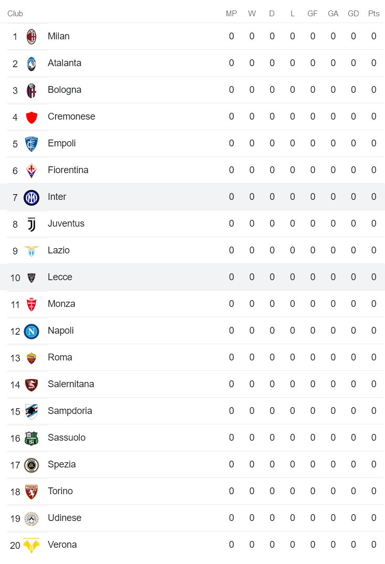The image size is (385, 564).
Task: Click the Fiorentina club logo
Action: coord(31,171)
